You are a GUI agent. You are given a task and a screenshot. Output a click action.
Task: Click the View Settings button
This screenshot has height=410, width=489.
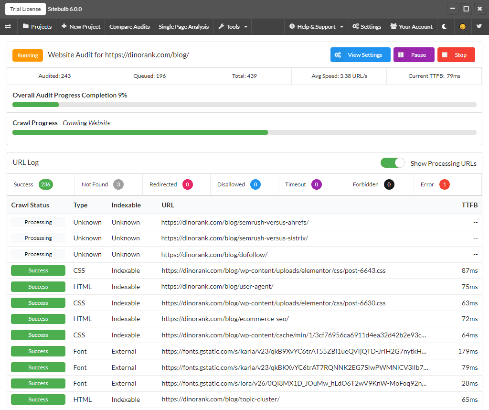coord(360,55)
